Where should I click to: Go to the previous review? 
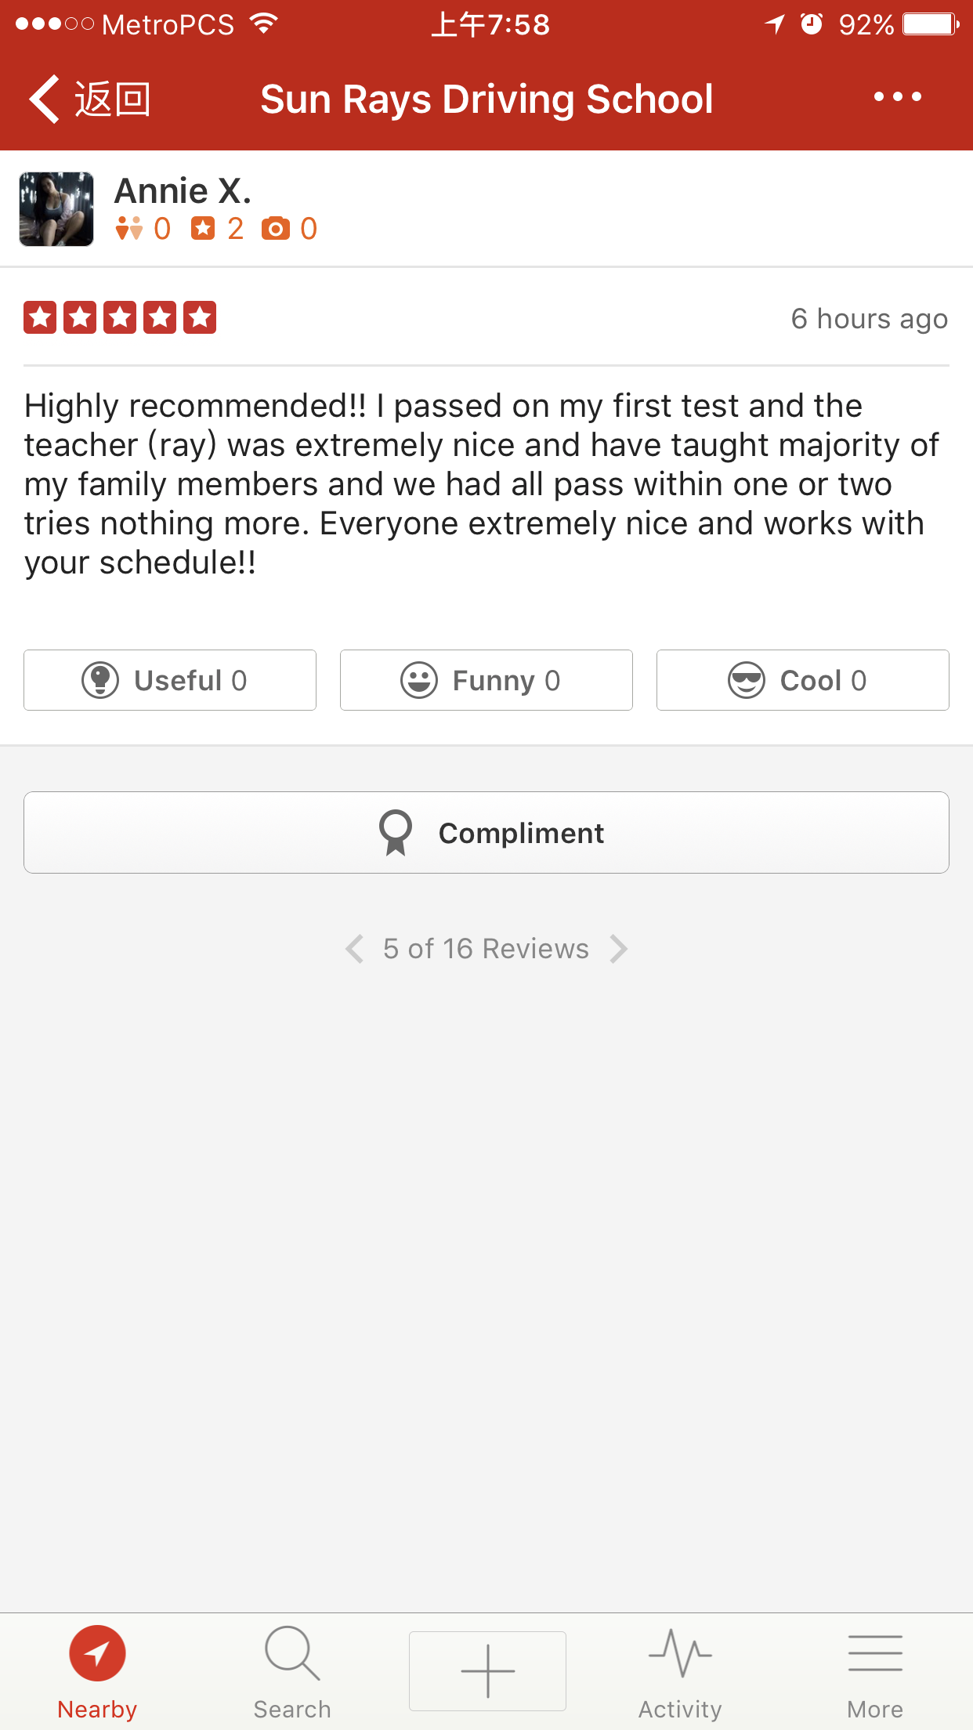pyautogui.click(x=355, y=949)
